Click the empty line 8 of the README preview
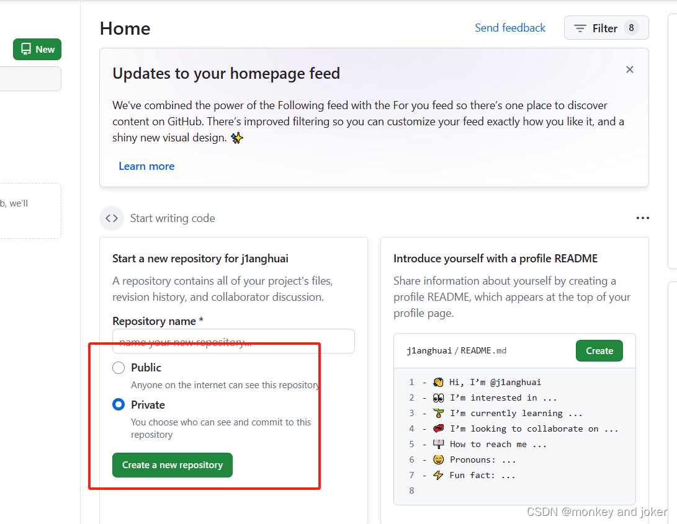The width and height of the screenshot is (677, 524). [514, 491]
